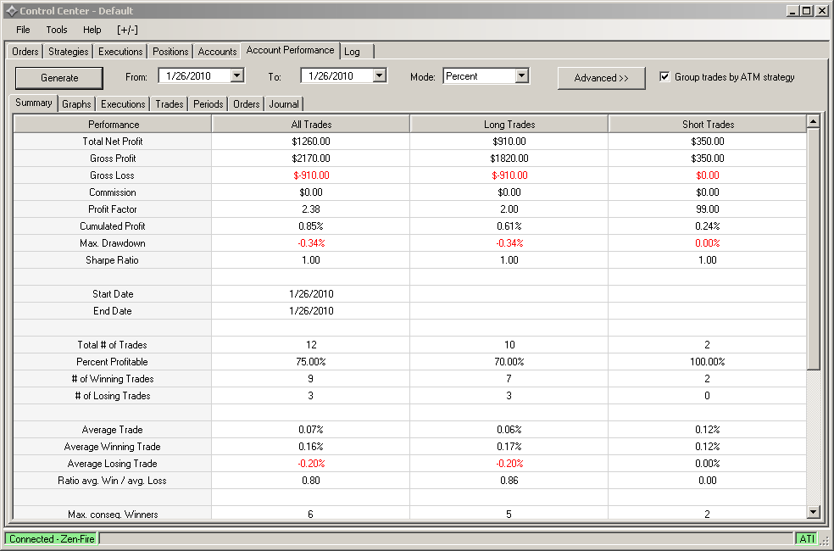Image resolution: width=834 pixels, height=551 pixels.
Task: Click the Gross Loss row label
Action: 112,175
